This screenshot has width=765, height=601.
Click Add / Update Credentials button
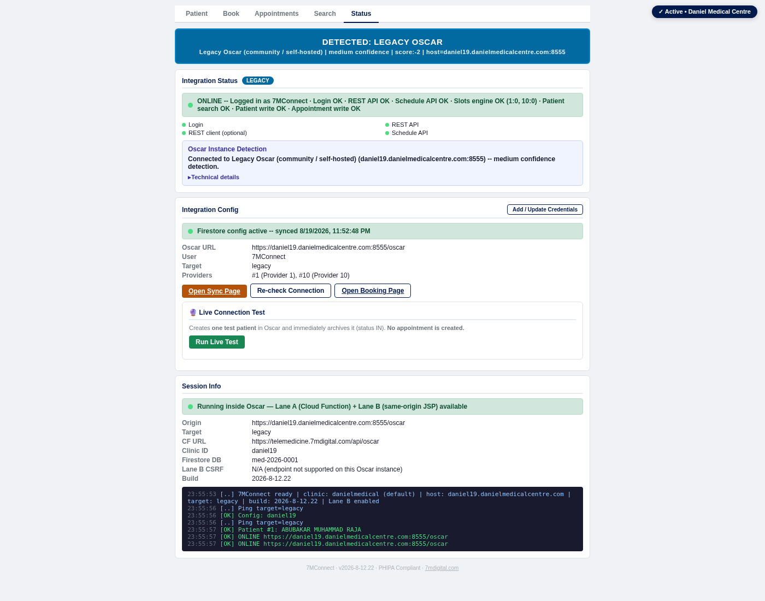coord(545,210)
